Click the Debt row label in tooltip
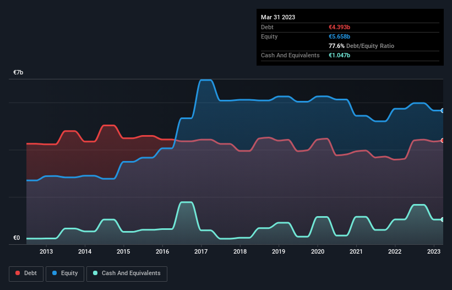Screen dimensions: 452x290 (267, 27)
